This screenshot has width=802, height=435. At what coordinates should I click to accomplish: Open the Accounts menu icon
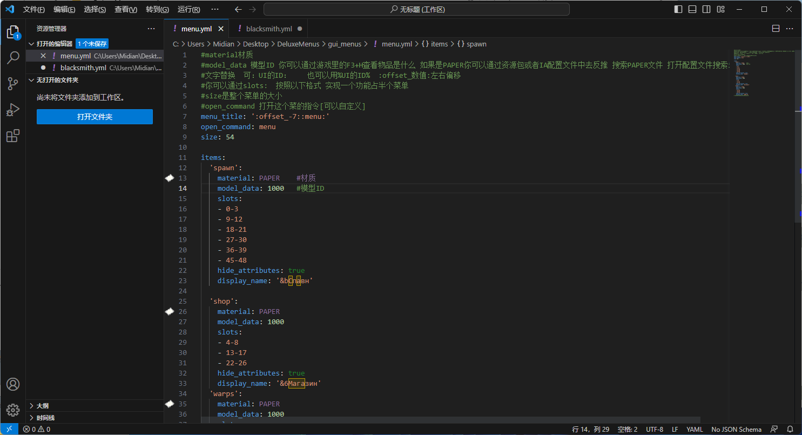coord(13,384)
